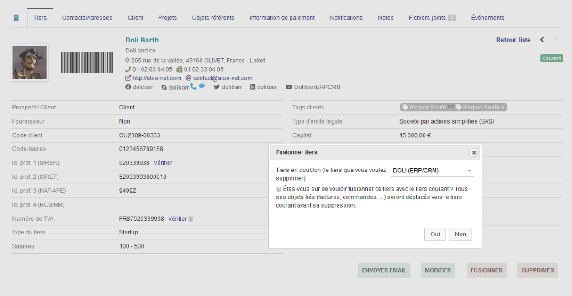Click the DolibarrERPCRM YouTube handle
The height and width of the screenshot is (296, 572).
point(318,87)
